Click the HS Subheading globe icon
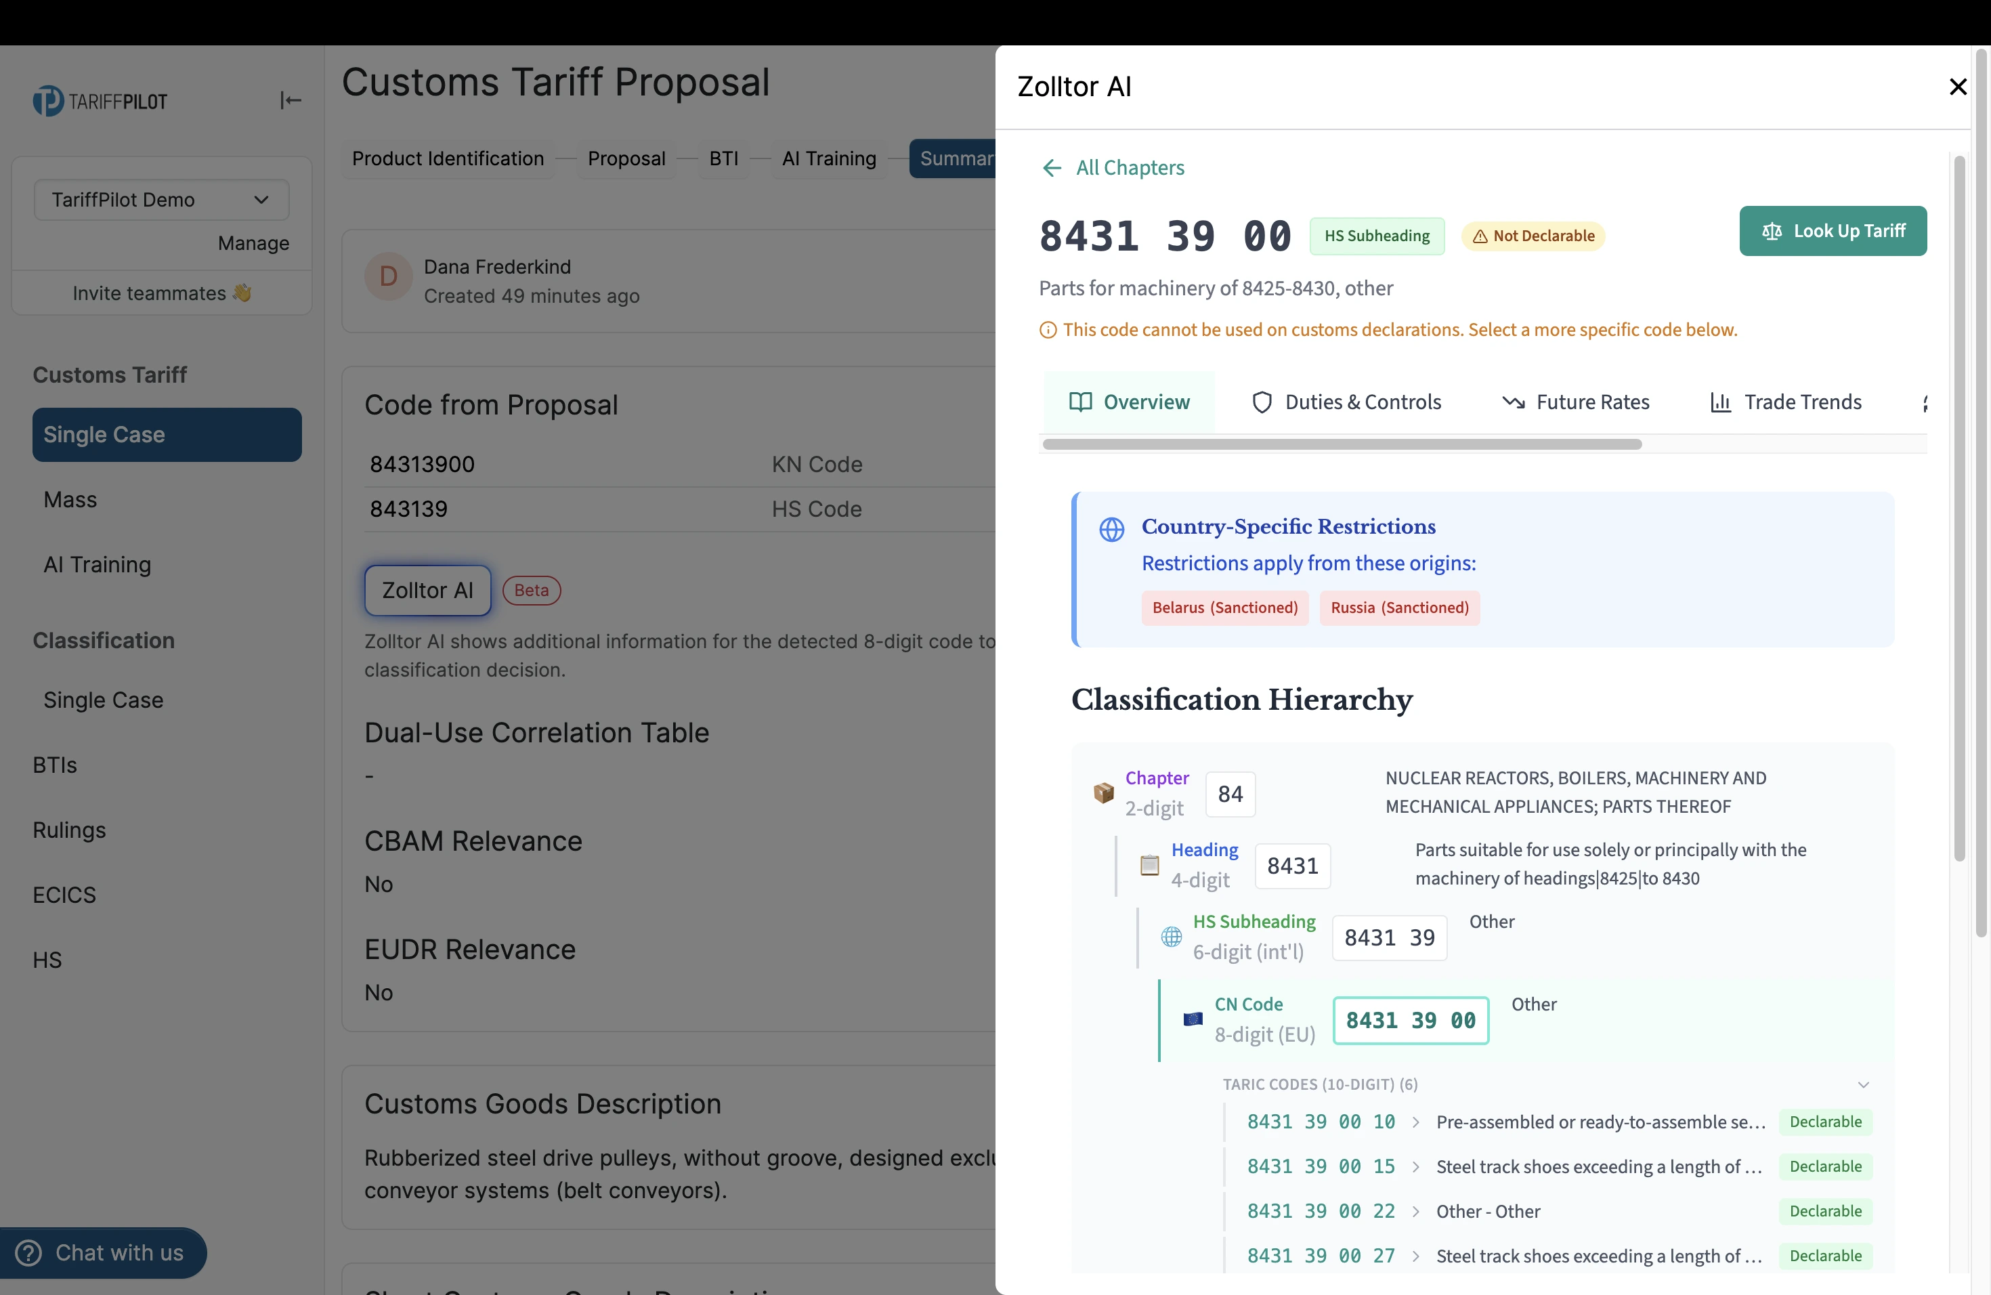 pos(1171,936)
